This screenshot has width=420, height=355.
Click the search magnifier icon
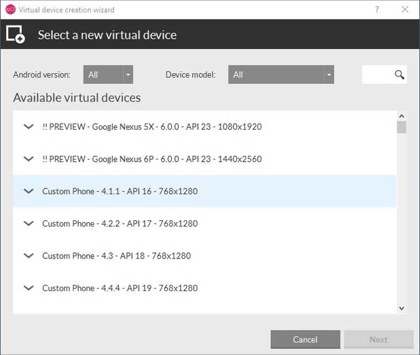[x=399, y=75]
